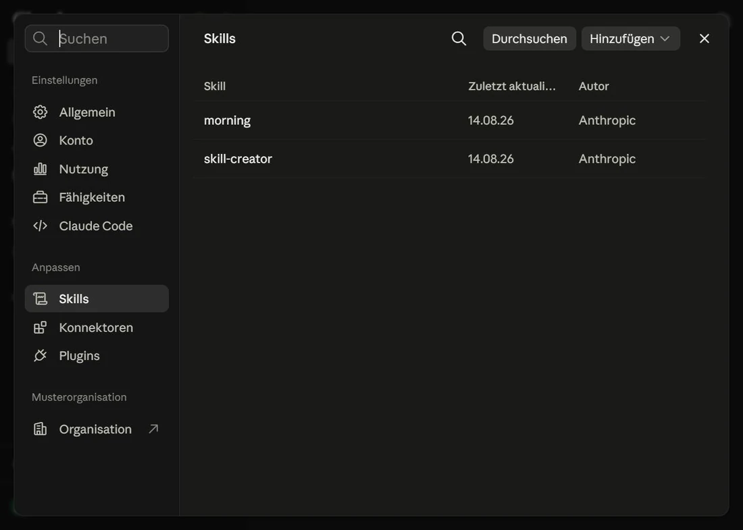
Task: Click the Allgemein gear icon
Action: coord(41,112)
